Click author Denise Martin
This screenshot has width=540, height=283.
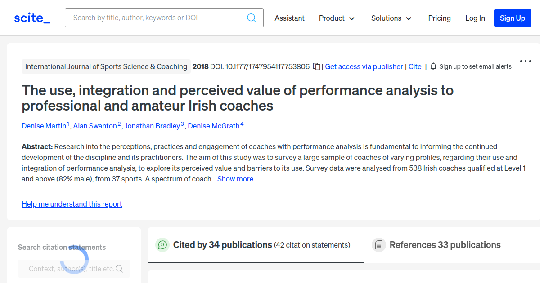(x=43, y=126)
